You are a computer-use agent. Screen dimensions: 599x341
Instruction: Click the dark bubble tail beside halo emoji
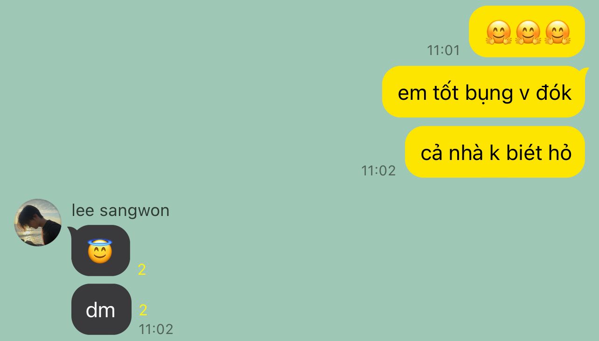71,230
